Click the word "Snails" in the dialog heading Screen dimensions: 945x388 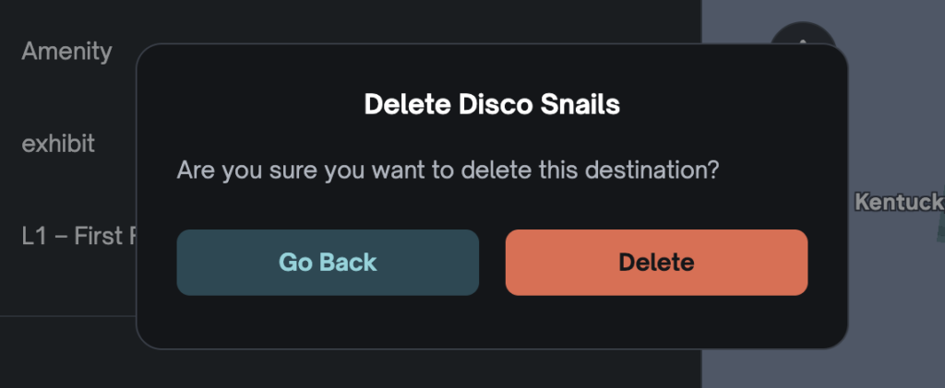pos(580,104)
